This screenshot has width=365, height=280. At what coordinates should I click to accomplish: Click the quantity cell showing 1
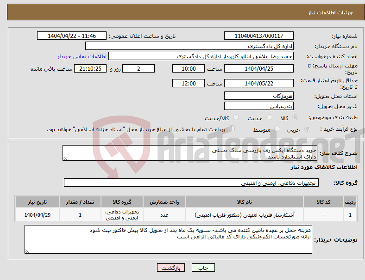(x=80, y=215)
